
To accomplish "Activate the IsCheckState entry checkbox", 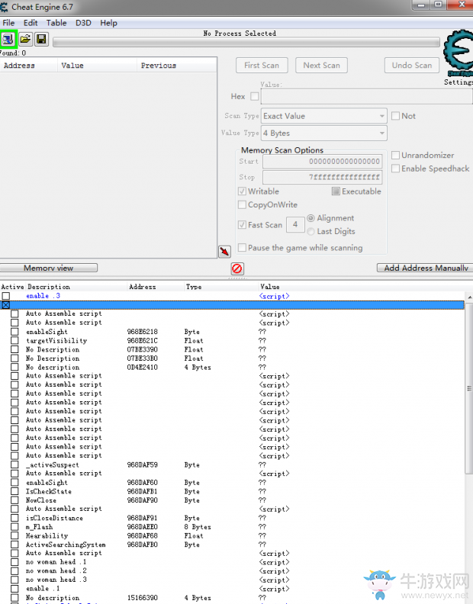I will click(x=14, y=491).
